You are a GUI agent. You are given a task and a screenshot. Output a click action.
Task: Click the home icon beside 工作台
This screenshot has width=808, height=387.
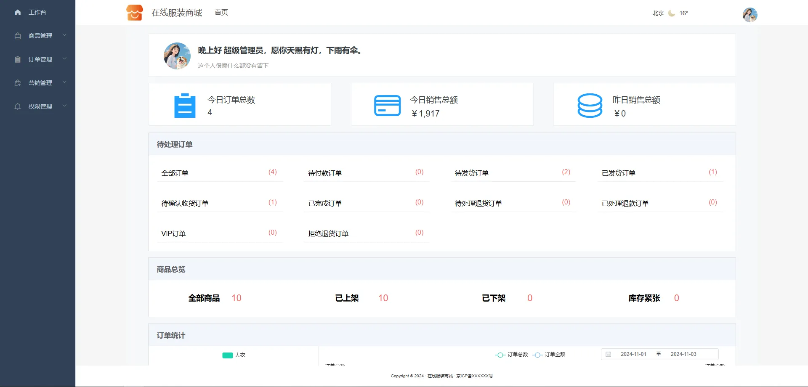(18, 13)
